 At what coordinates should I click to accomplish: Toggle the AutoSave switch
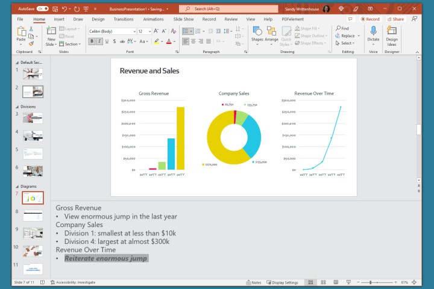click(43, 9)
